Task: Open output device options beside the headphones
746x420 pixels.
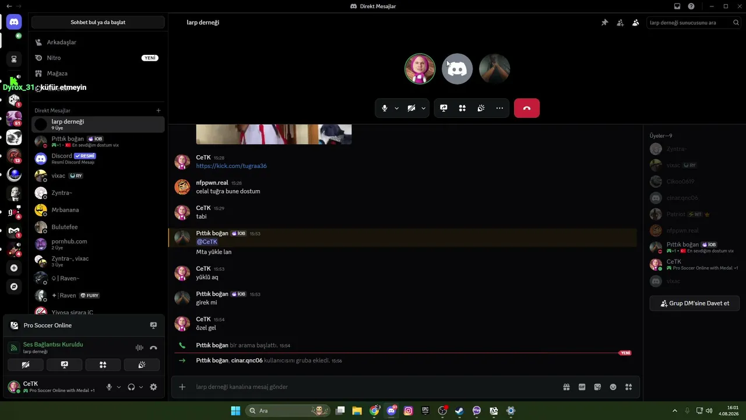Action: 141,387
